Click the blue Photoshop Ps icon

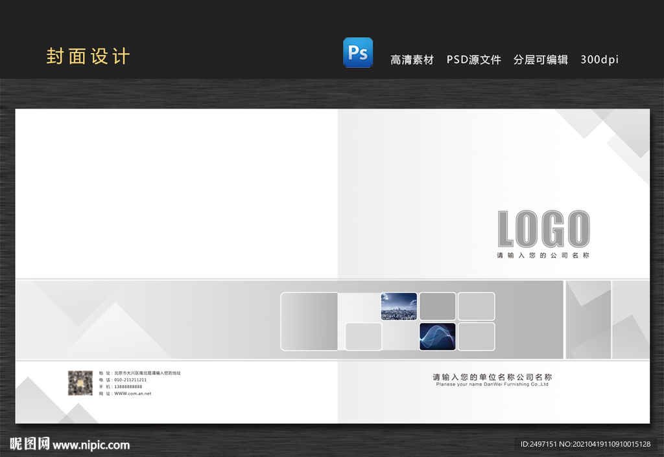[358, 52]
